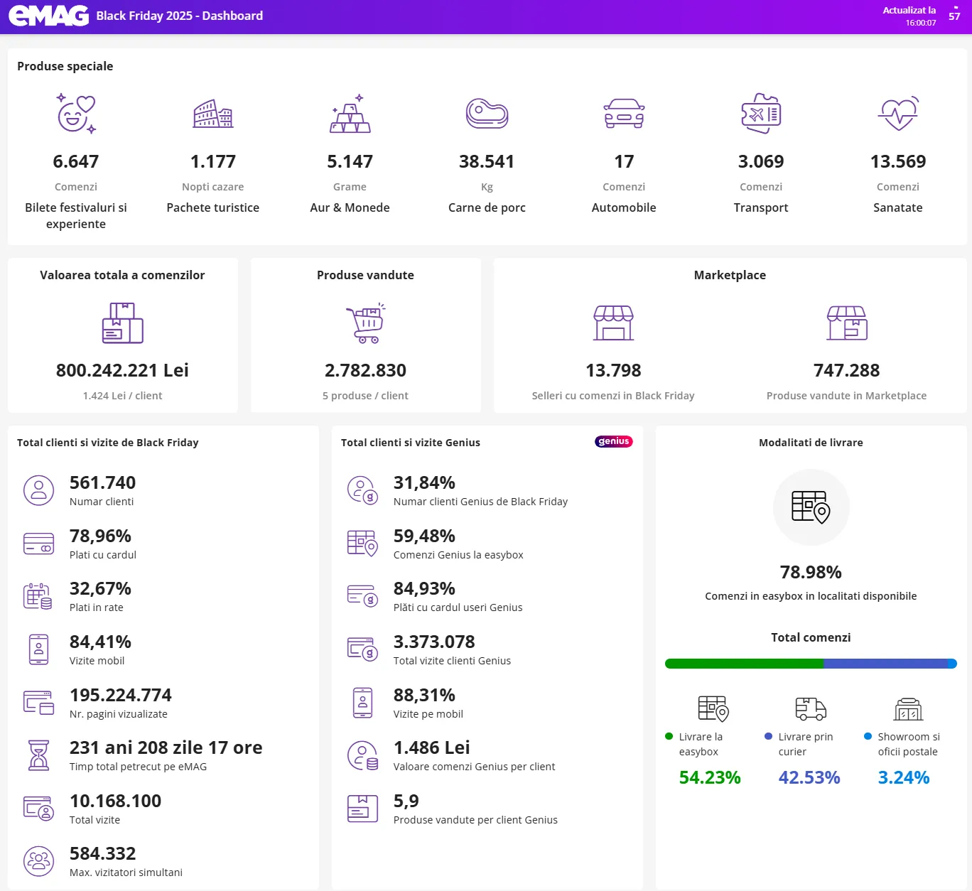Click the Pachete turistice colosseum icon
Viewport: 972px width, 891px height.
[212, 114]
